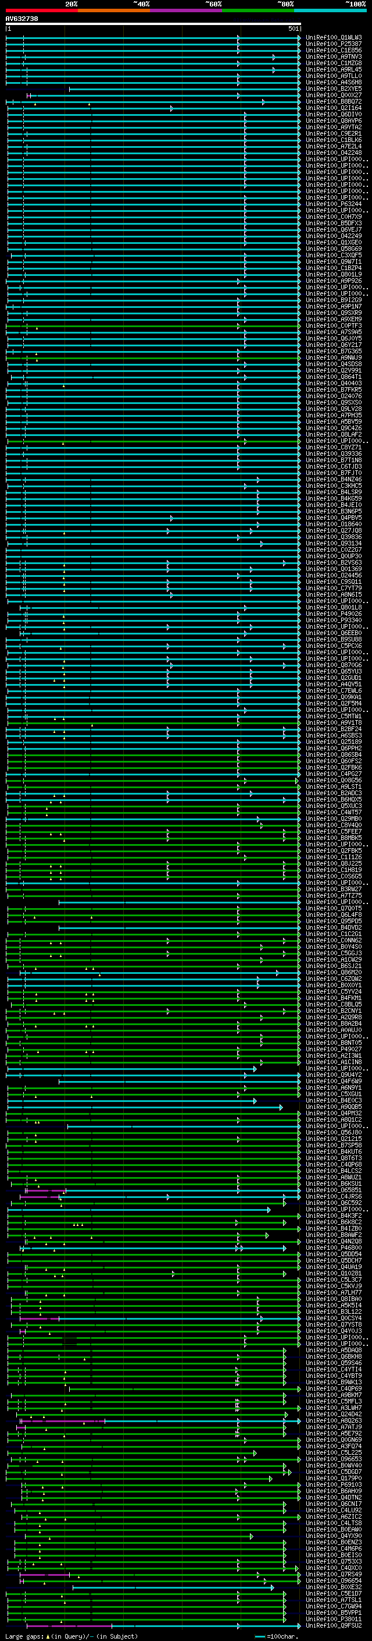Select hit label UniRef100_Q5BG69
Viewport: 372px width, 1641px height.
[x=334, y=249]
